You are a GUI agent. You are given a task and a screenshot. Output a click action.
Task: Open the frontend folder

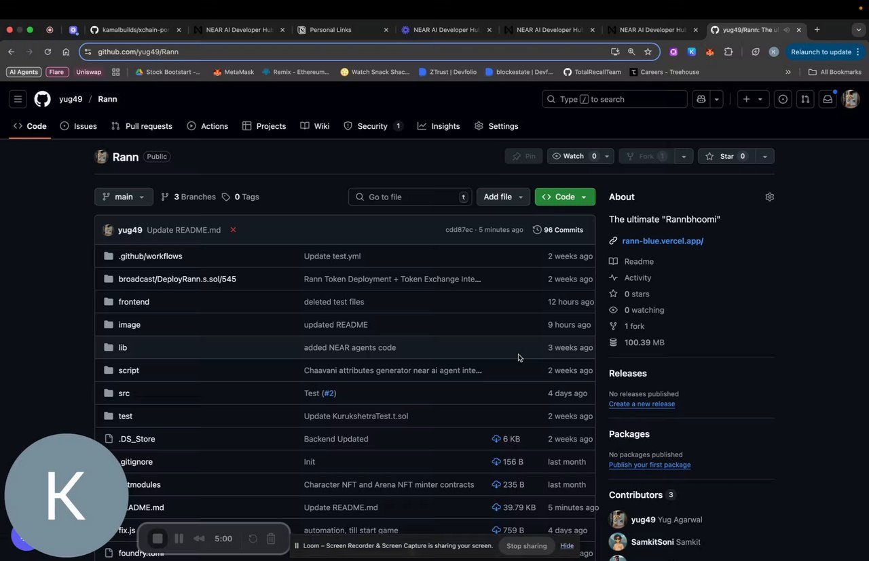pyautogui.click(x=134, y=302)
